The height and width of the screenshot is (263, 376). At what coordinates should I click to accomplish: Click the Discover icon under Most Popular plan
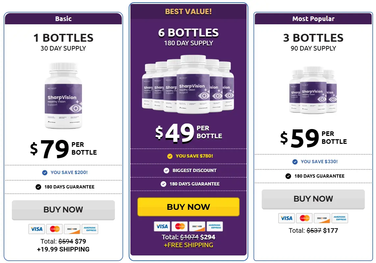click(322, 218)
